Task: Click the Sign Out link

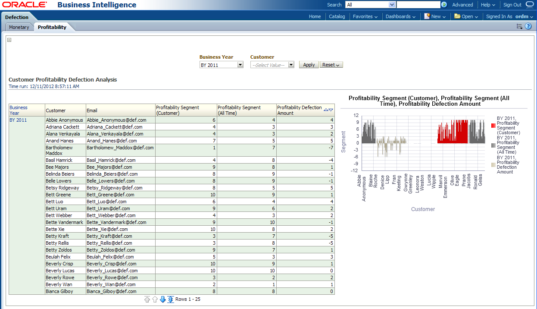Action: click(x=512, y=5)
